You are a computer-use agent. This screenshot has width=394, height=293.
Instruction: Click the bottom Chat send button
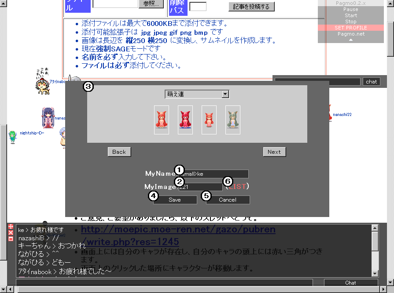(x=351, y=283)
